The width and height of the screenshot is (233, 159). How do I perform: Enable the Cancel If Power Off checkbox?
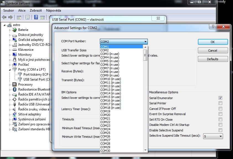pos(220,109)
